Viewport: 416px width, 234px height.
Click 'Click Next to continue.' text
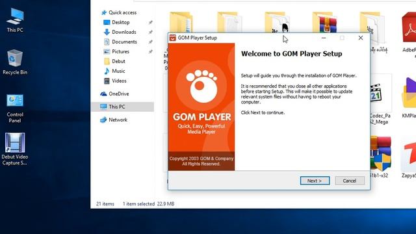tap(263, 112)
